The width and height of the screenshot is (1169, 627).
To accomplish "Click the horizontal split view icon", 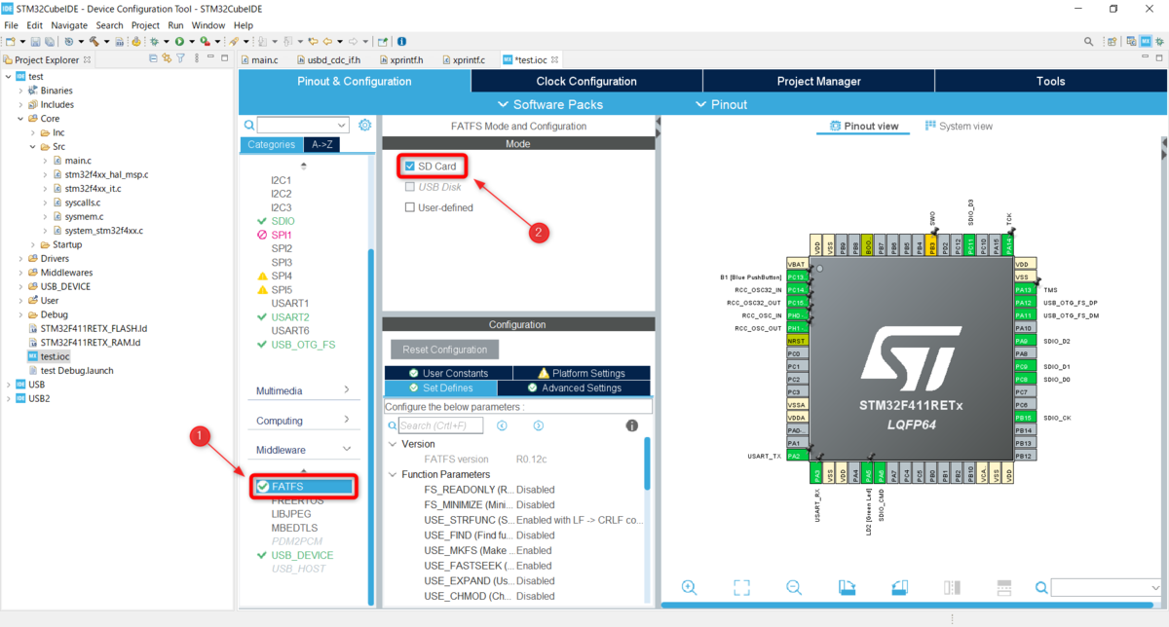I will tap(1004, 587).
